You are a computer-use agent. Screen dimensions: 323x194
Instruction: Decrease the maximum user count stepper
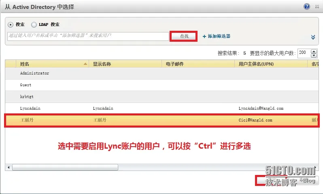314,55
